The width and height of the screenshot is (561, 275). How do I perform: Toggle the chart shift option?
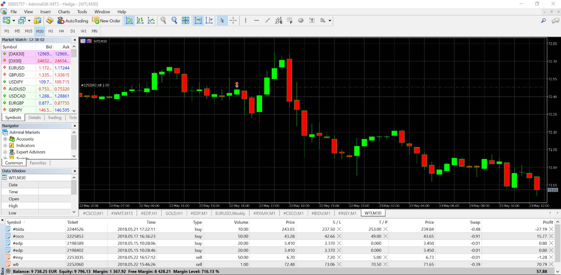point(209,20)
